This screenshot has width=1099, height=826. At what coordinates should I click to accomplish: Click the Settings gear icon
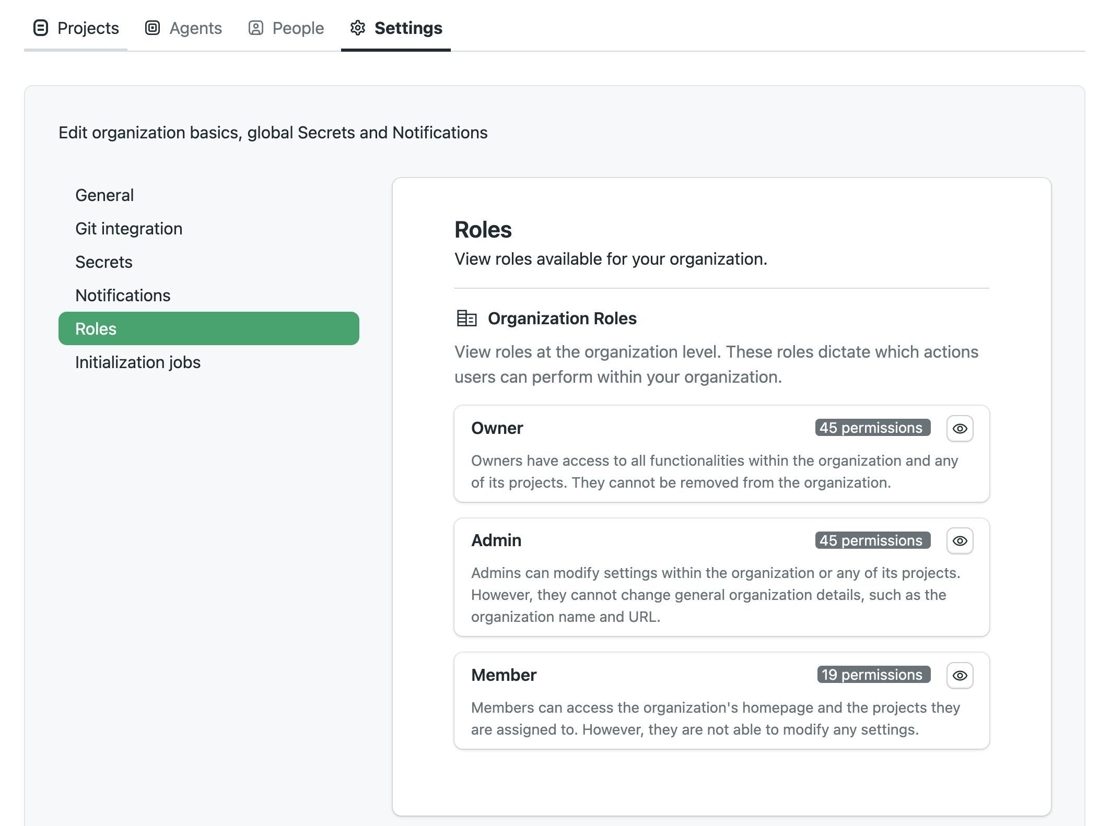point(358,28)
